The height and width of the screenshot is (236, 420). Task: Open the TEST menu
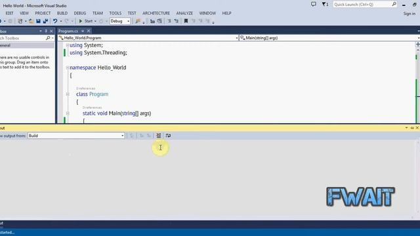point(132,13)
